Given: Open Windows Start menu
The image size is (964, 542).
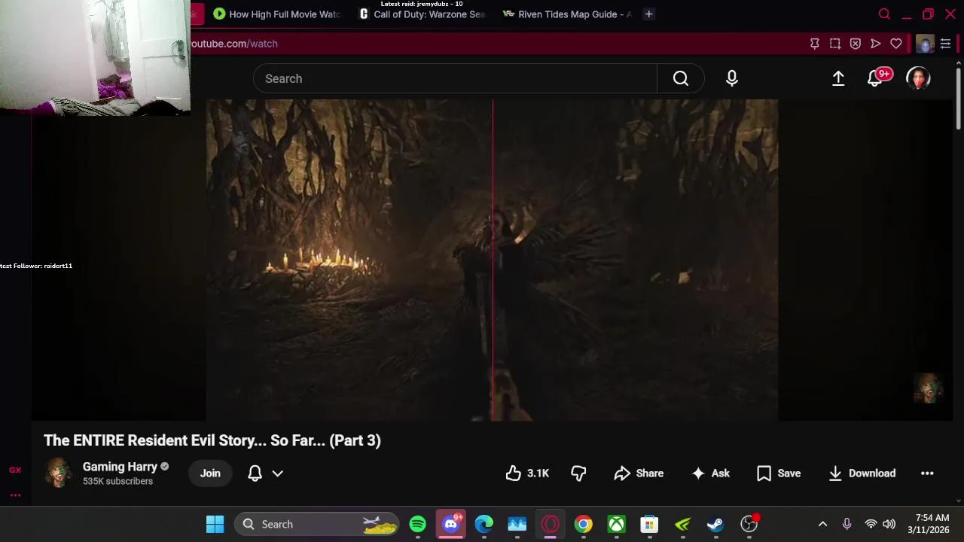Looking at the screenshot, I should coord(215,524).
